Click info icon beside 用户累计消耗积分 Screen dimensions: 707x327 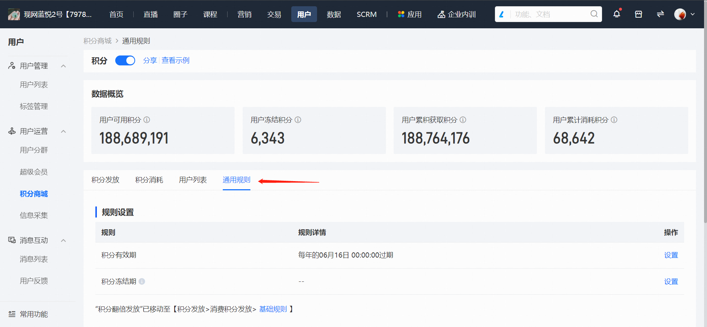[614, 120]
